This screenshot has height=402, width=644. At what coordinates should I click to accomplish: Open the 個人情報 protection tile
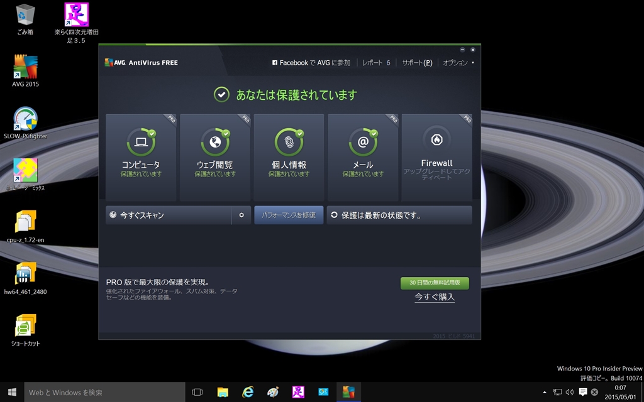point(289,157)
